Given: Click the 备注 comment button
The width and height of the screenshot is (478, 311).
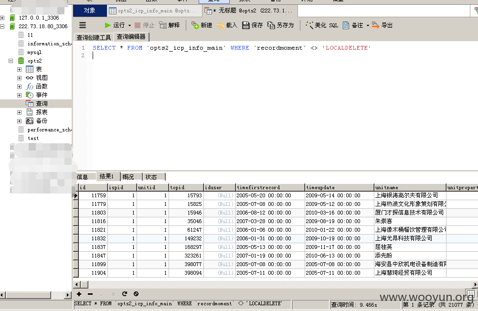Looking at the screenshot, I should (x=353, y=25).
